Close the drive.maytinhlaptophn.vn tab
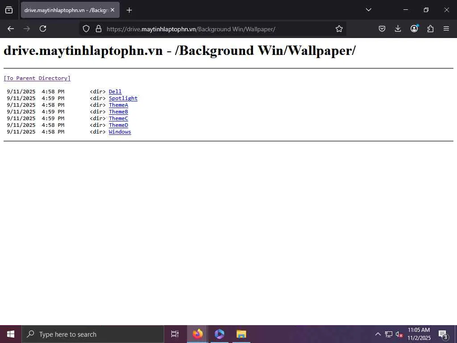The image size is (457, 343). coord(112,10)
